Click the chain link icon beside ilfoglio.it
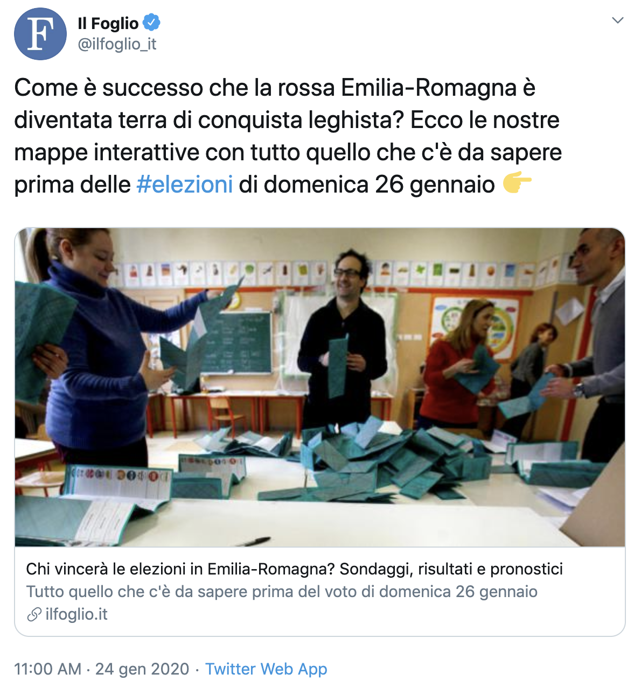The width and height of the screenshot is (641, 695). 34,614
